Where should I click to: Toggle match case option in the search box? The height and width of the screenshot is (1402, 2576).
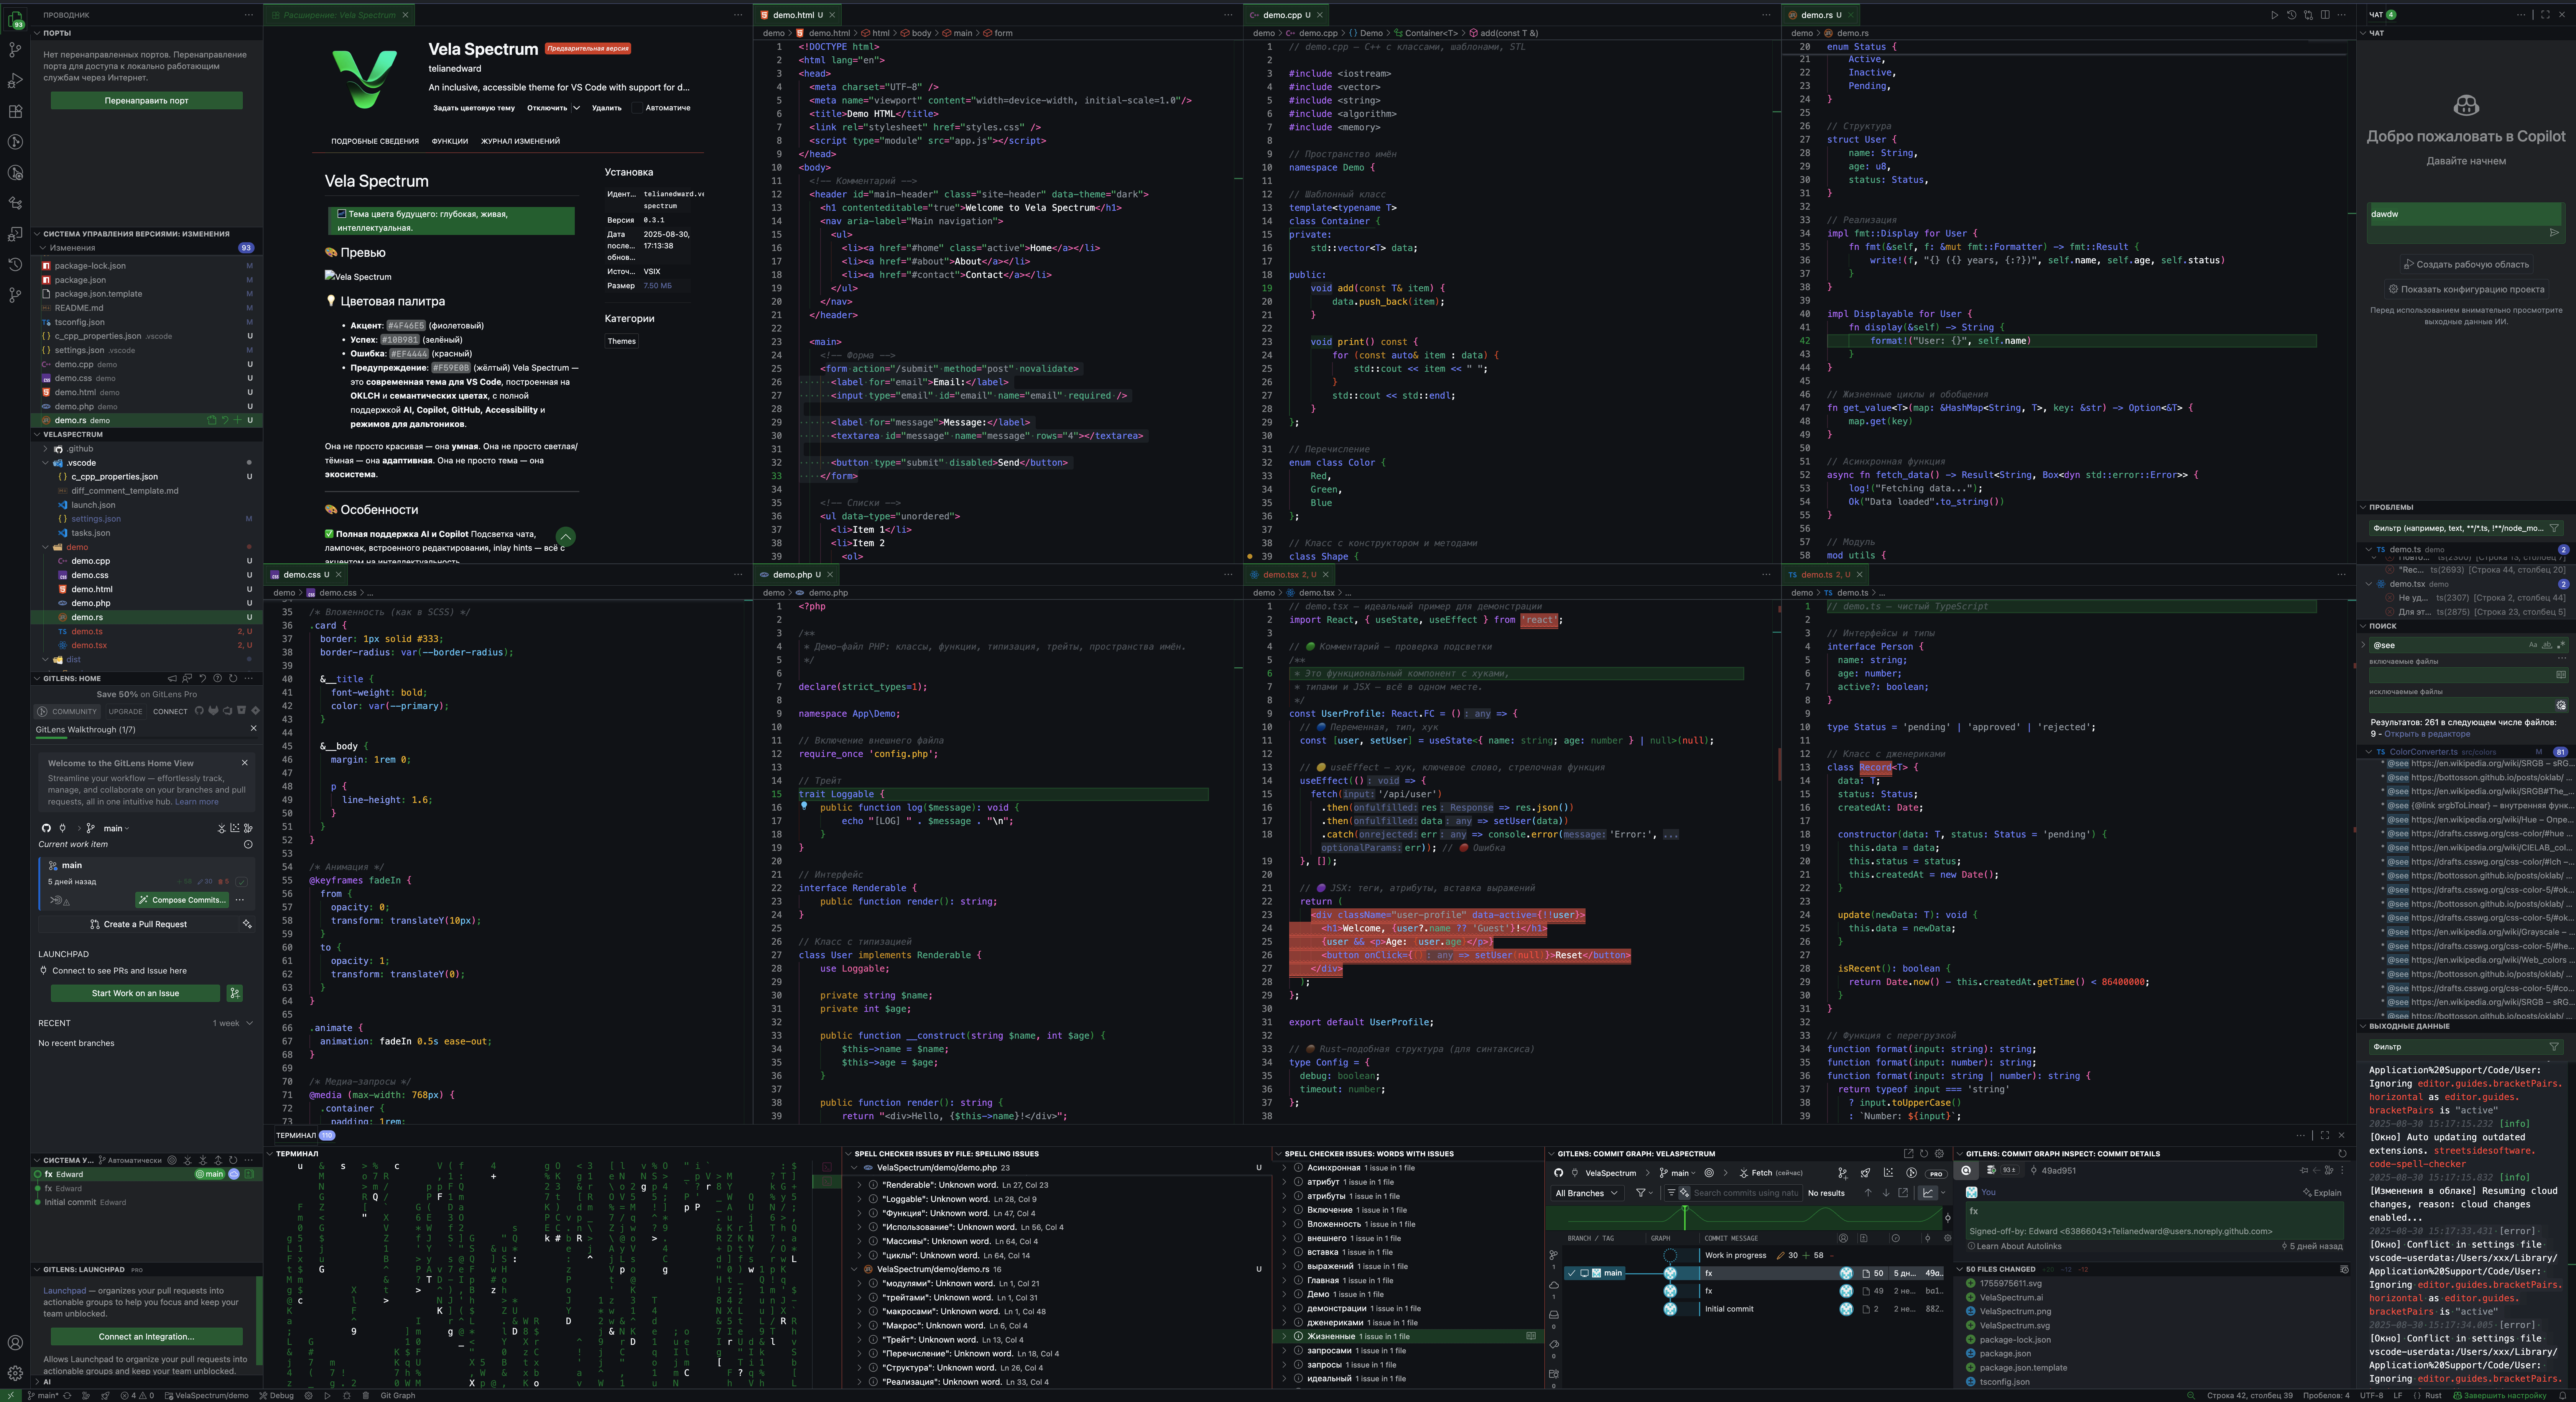pos(2533,645)
